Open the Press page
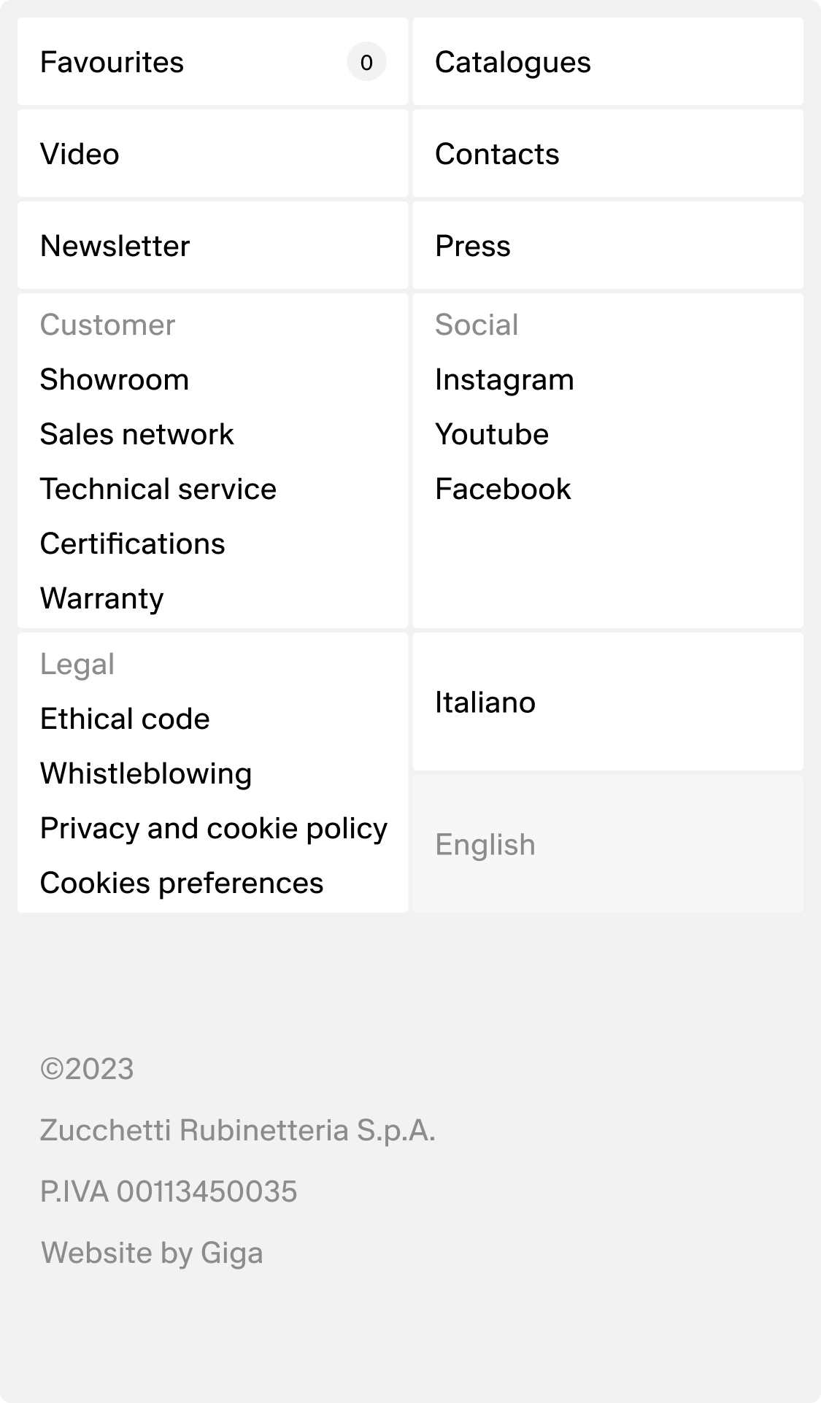The height and width of the screenshot is (1403, 821). (473, 247)
